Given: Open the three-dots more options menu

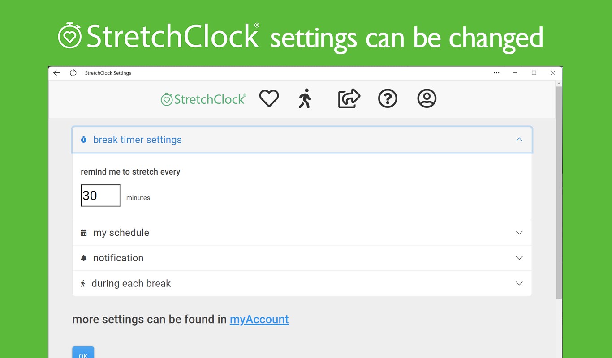Looking at the screenshot, I should [496, 73].
